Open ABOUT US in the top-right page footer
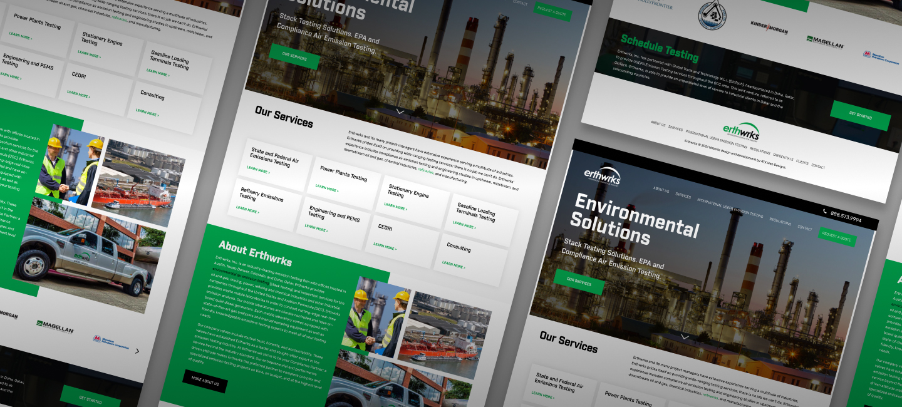 658,124
